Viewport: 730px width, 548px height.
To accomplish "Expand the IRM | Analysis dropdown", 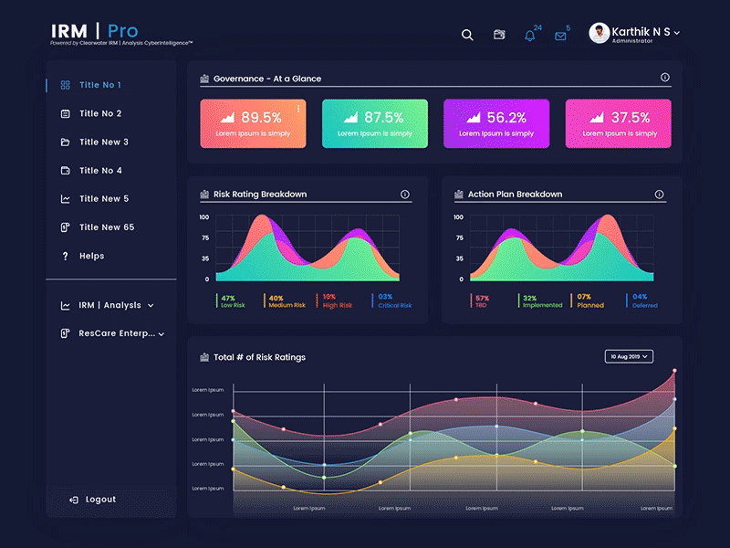I will point(151,306).
